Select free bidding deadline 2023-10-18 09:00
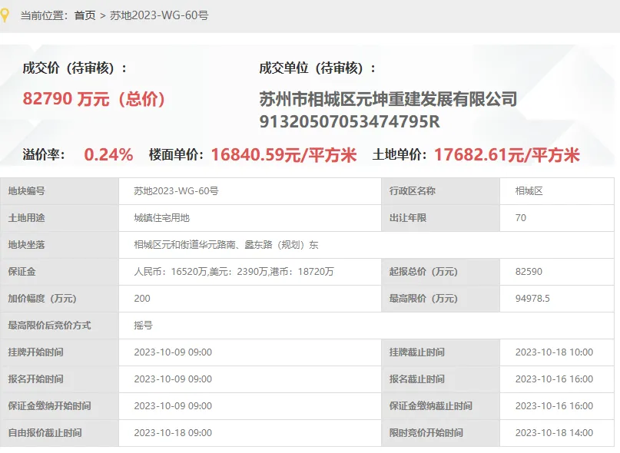Screen dimensions: 620x453 pos(173,433)
